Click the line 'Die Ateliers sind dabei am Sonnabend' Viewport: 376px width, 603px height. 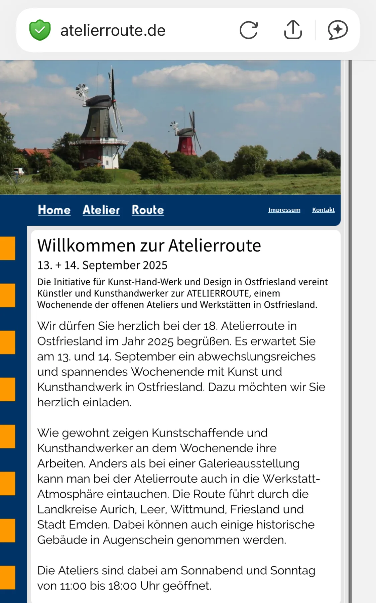pyautogui.click(x=176, y=570)
